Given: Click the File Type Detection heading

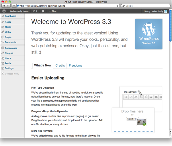Looking at the screenshot, I should [x=42, y=88].
